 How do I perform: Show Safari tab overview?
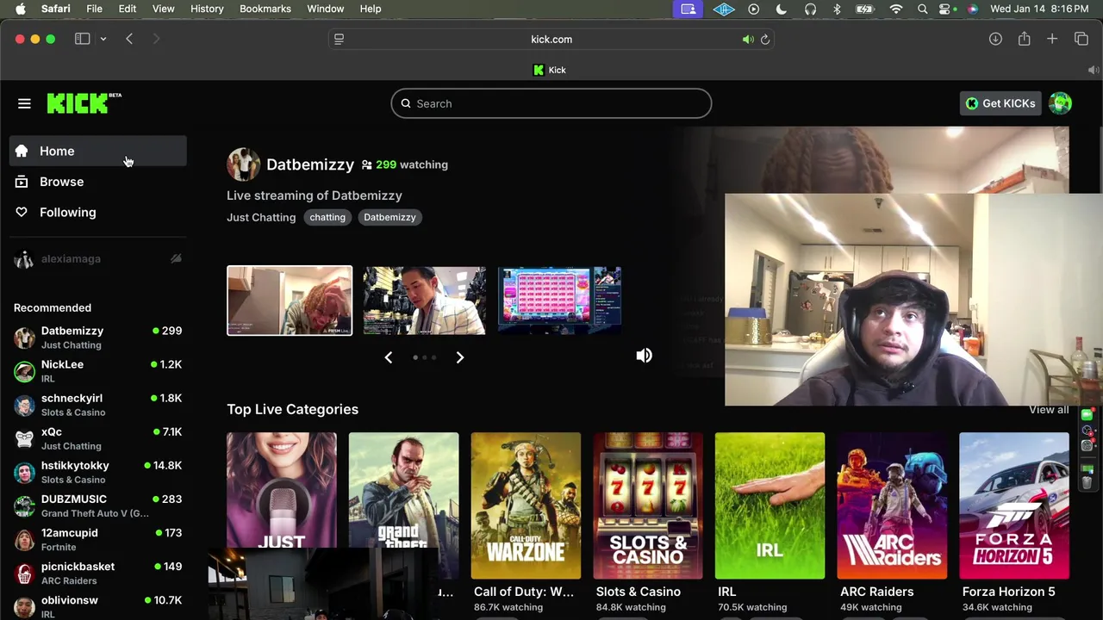pos(1081,39)
